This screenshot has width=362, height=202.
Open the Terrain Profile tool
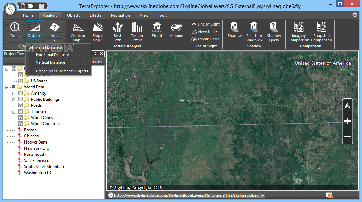pos(137,32)
